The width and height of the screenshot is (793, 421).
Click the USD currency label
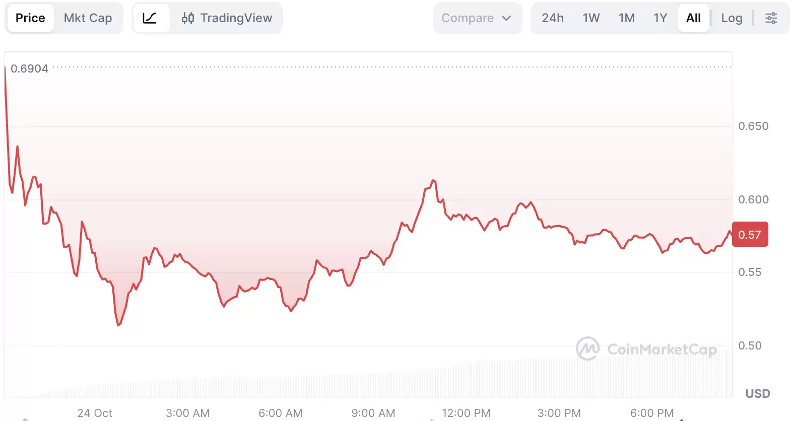point(757,393)
